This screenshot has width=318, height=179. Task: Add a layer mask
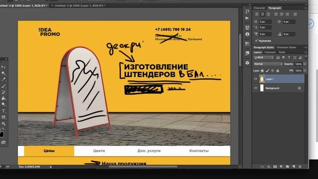(x=275, y=167)
